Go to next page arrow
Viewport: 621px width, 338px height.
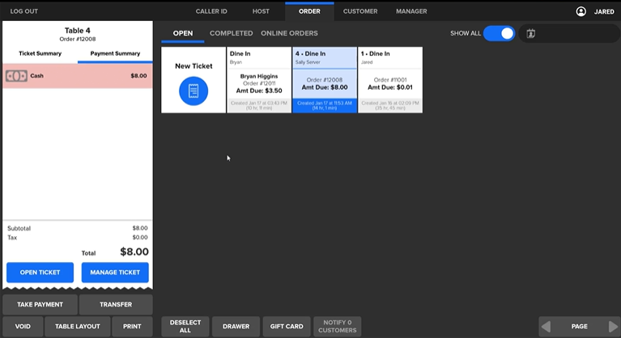613,327
